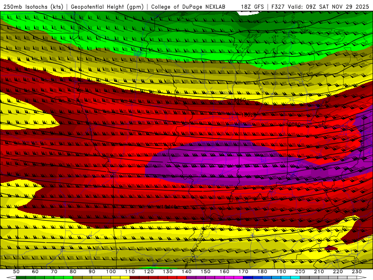This screenshot has height=280, width=373.
Task: Click the 100 value on the color scale
Action: point(111,272)
